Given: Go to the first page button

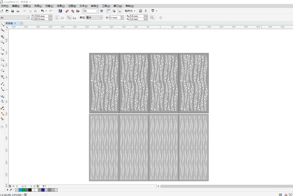Looking at the screenshot, I should [x=13, y=186].
